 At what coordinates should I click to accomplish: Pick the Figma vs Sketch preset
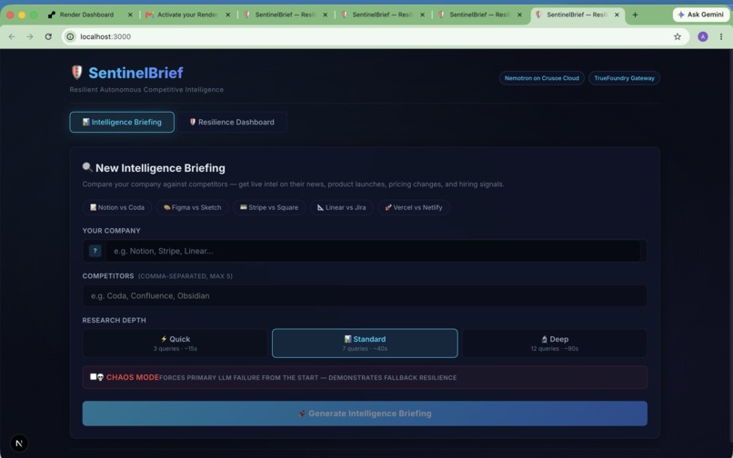[192, 207]
